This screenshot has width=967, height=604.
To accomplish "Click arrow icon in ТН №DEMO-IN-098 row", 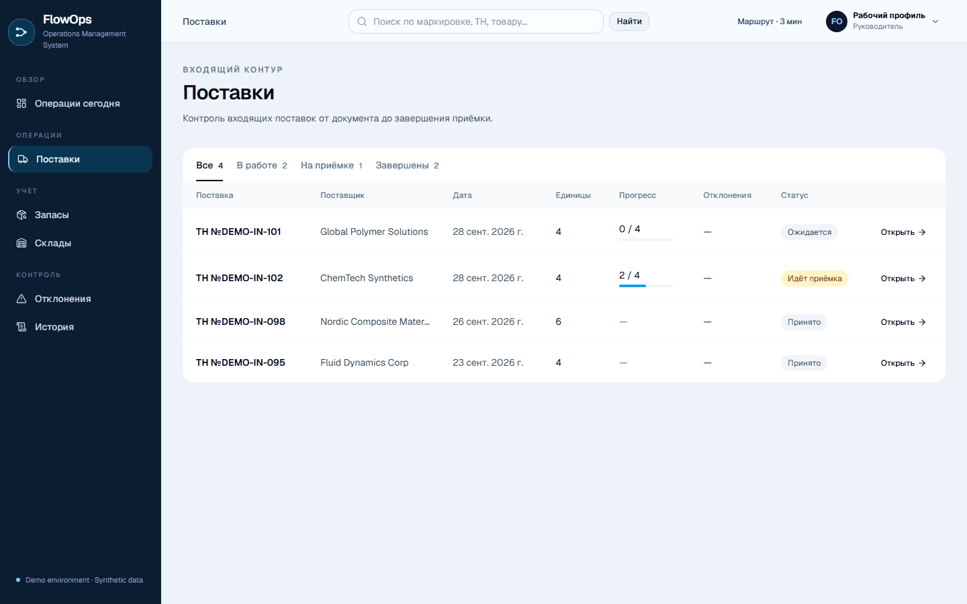I will (922, 322).
